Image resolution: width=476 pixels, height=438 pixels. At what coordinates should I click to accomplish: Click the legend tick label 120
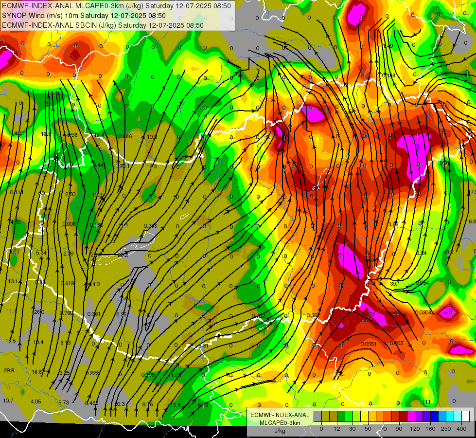tap(415, 429)
